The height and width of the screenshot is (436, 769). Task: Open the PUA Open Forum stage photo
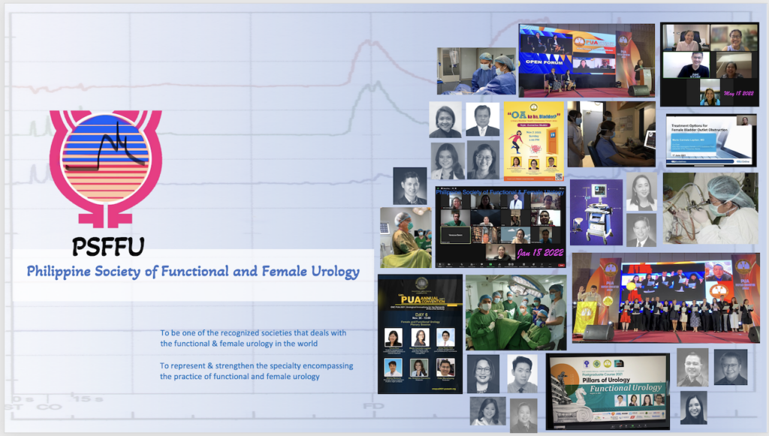(587, 60)
